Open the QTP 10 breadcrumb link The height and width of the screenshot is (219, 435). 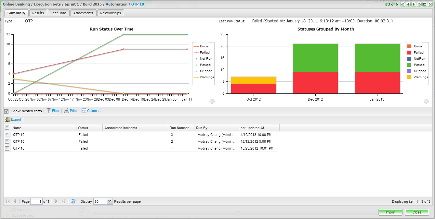(x=138, y=4)
